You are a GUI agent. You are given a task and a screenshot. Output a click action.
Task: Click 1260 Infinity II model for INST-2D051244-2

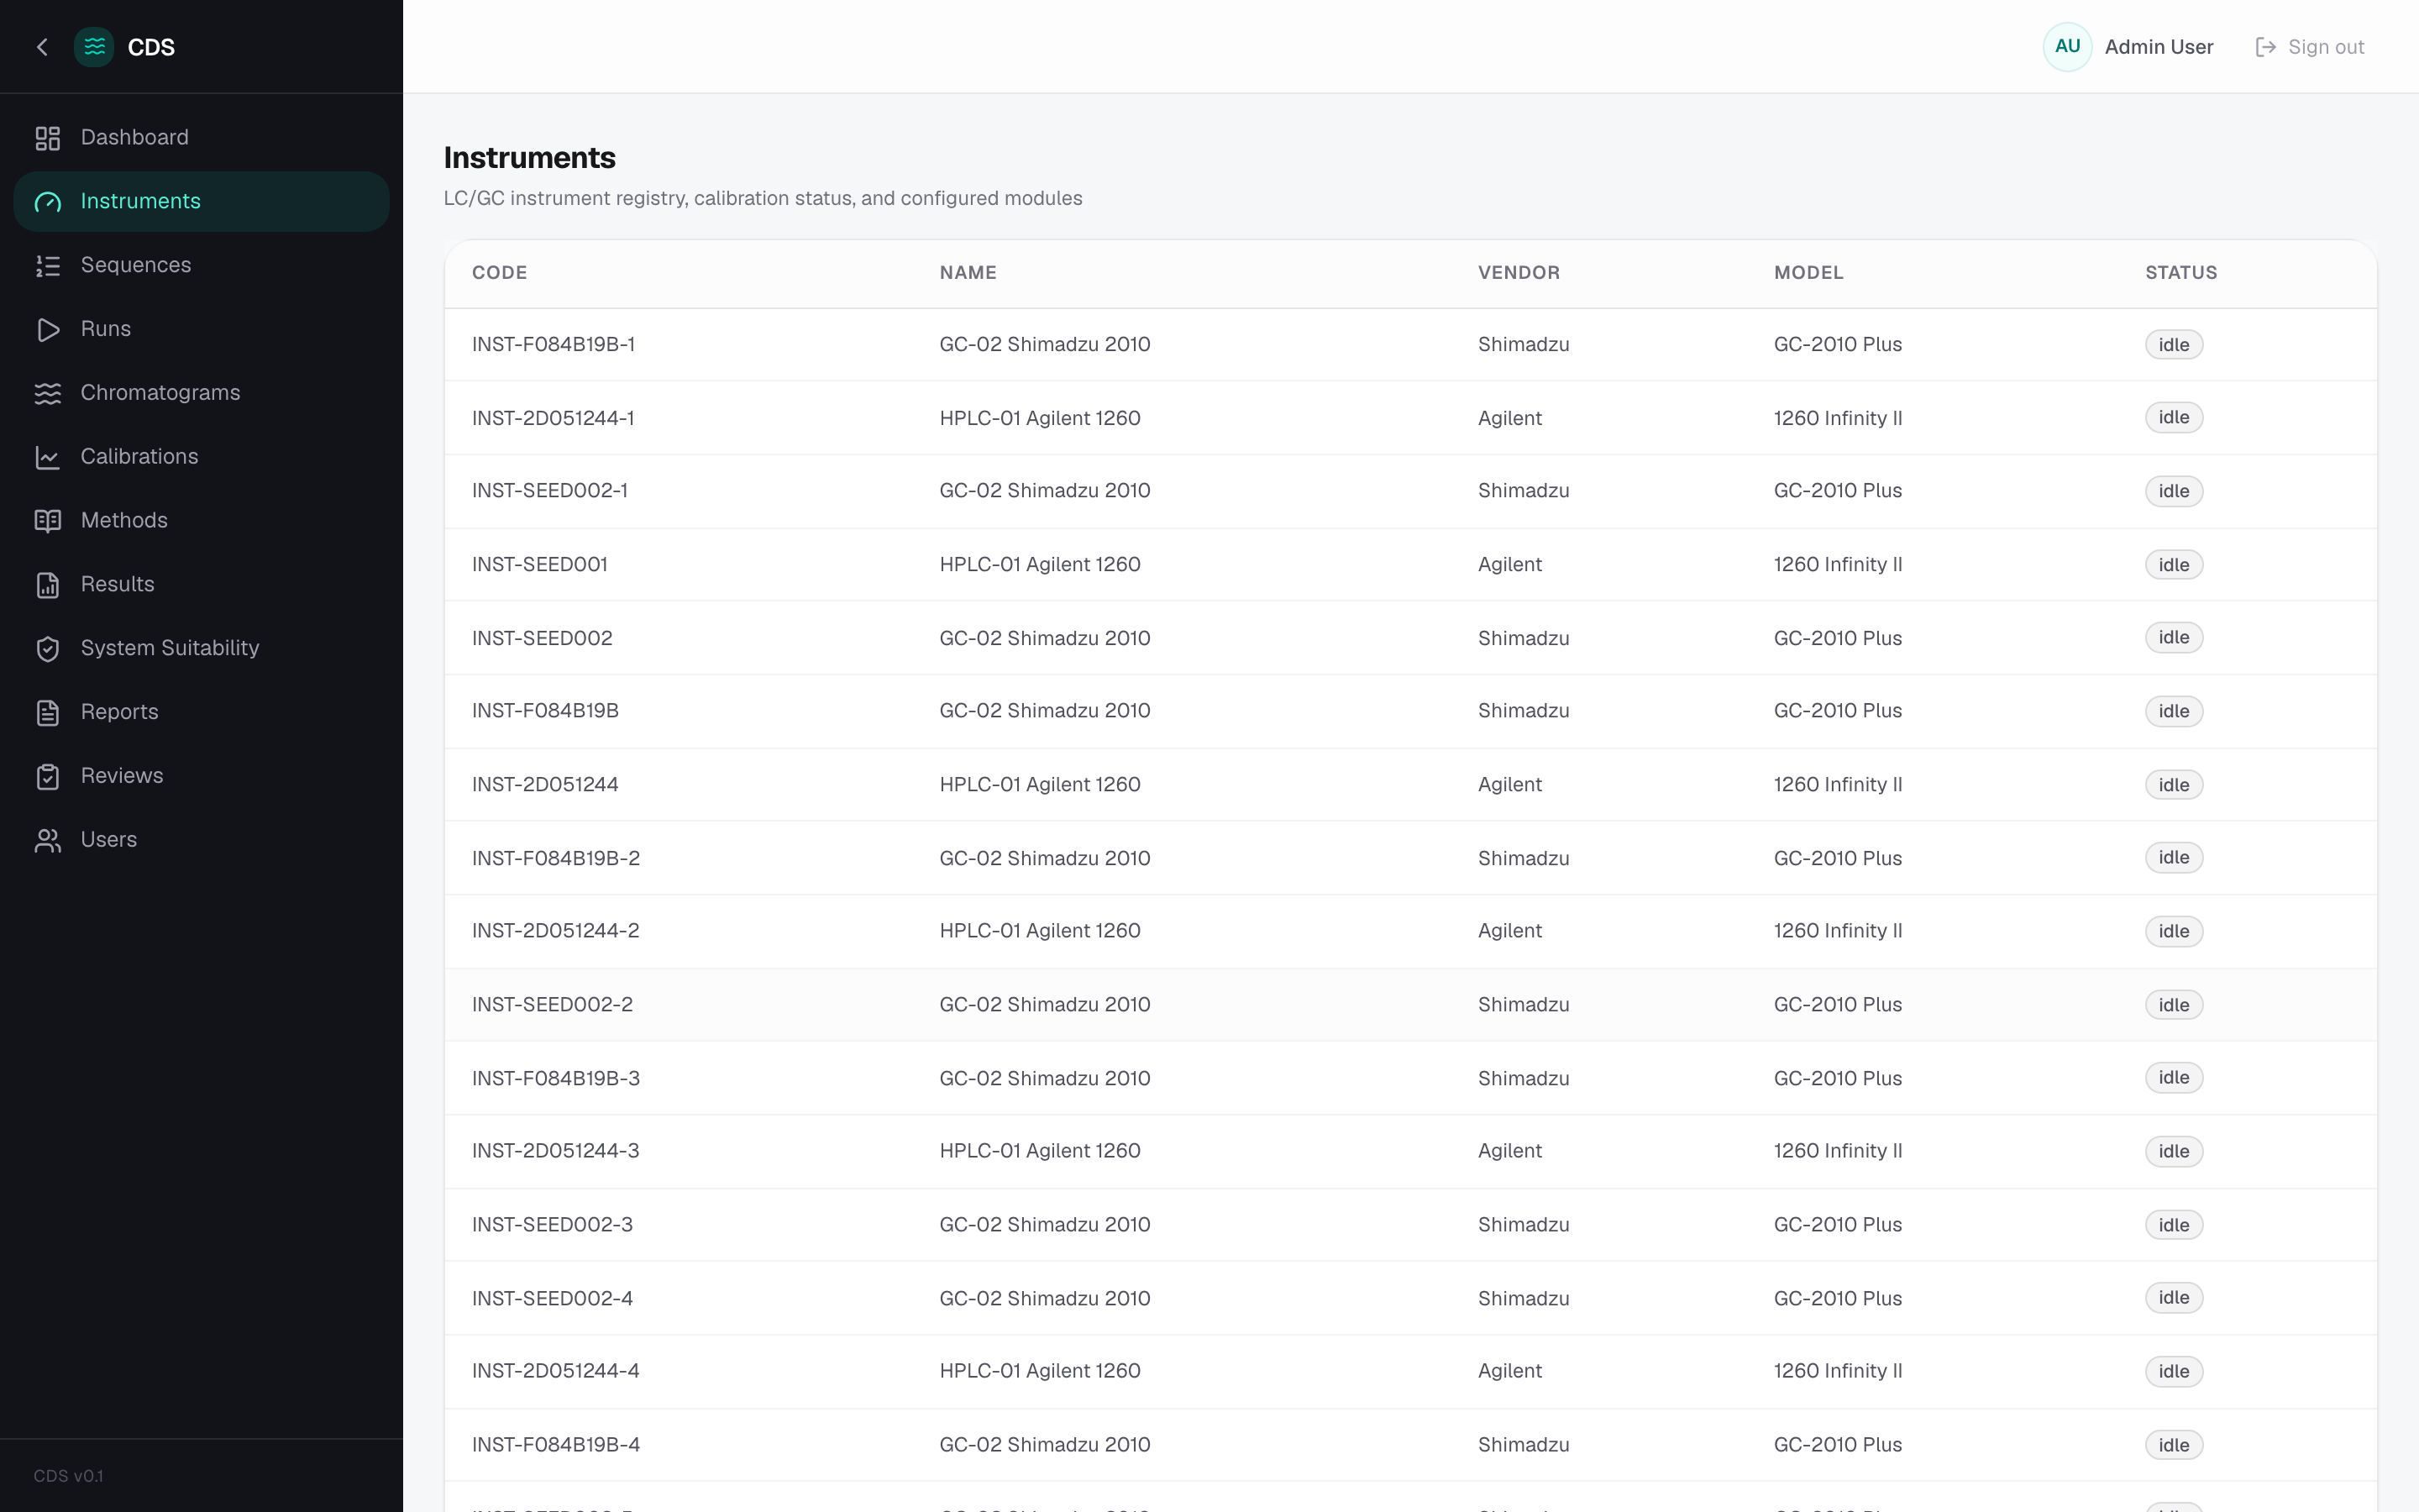[x=1837, y=931]
